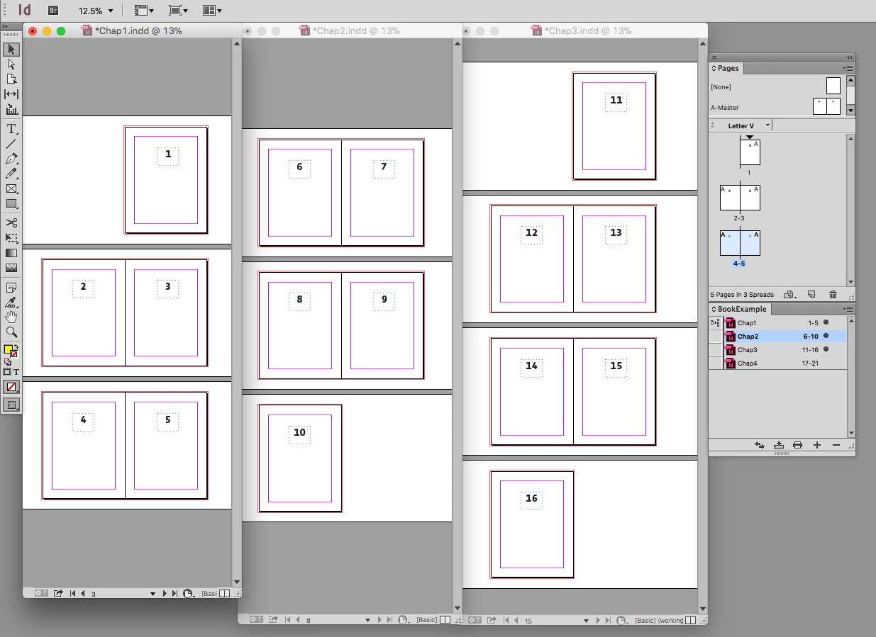Open the Pages panel flyout menu
Image resolution: width=876 pixels, height=637 pixels.
[848, 69]
